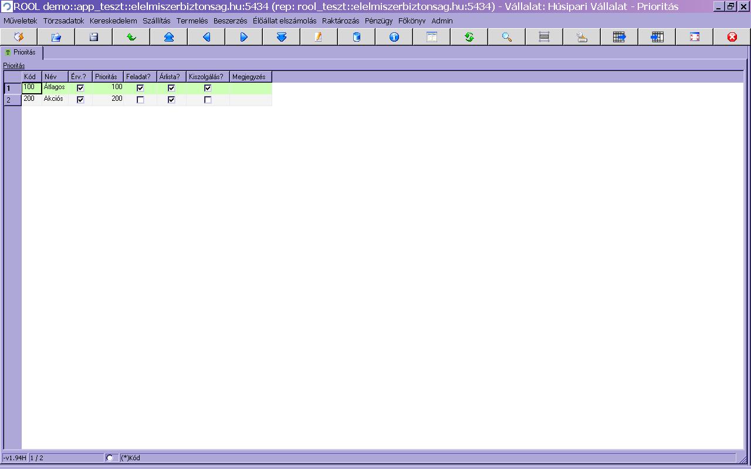Click the table export arrow icon

tap(620, 37)
